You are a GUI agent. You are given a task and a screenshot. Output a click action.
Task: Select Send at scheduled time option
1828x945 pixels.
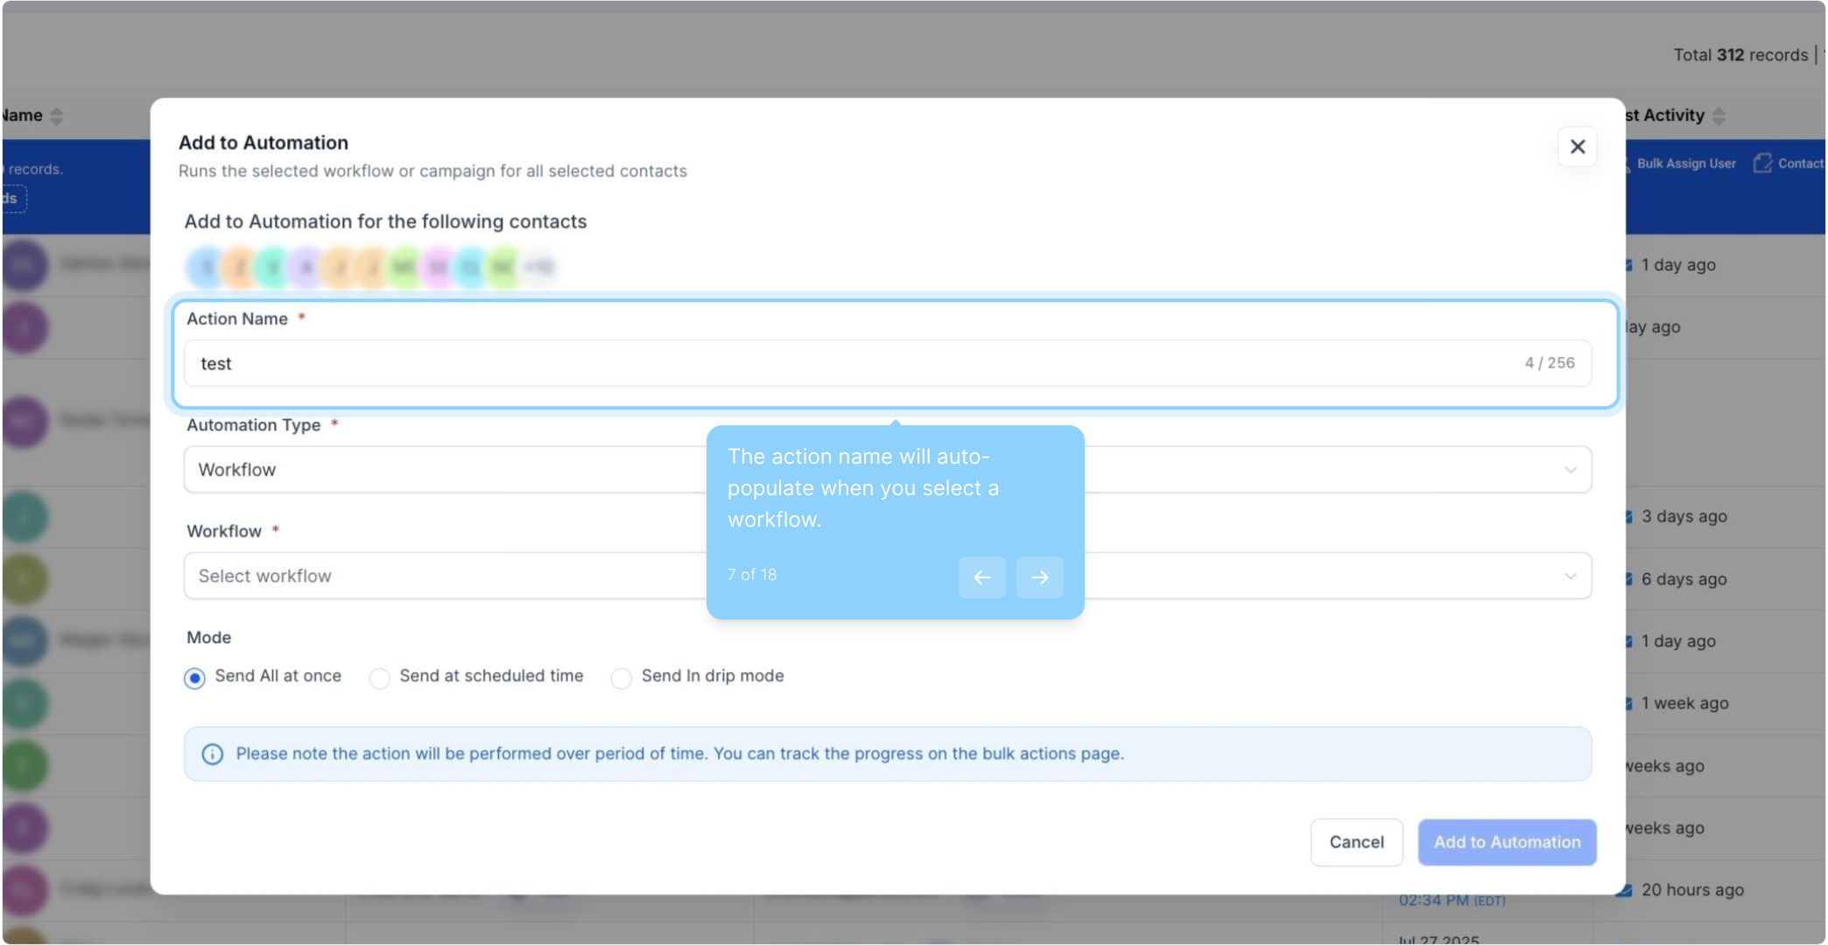379,678
